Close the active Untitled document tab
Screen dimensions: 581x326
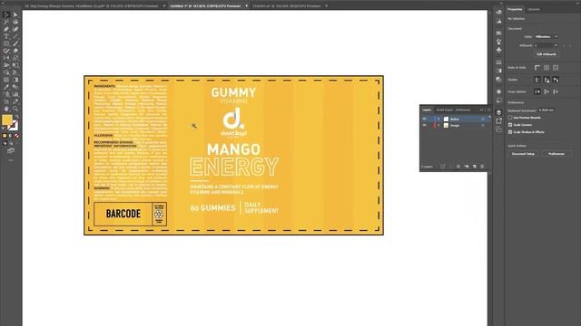pyautogui.click(x=247, y=6)
